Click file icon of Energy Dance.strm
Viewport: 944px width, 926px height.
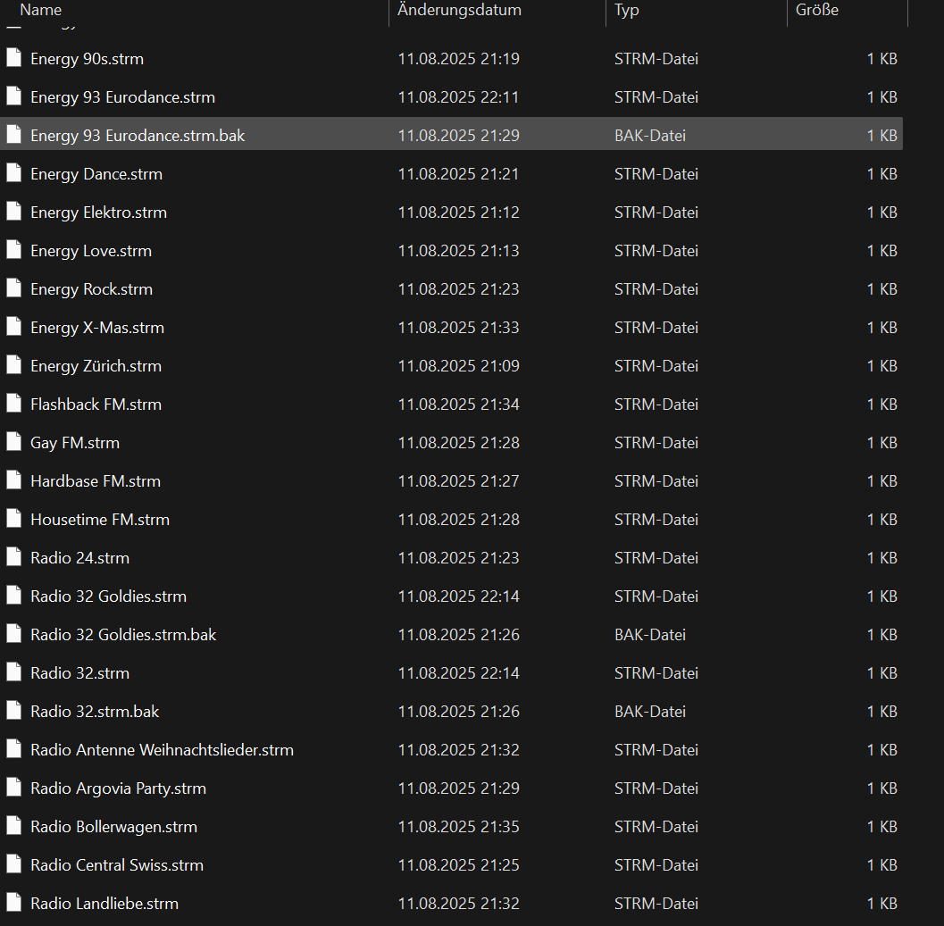(x=14, y=173)
